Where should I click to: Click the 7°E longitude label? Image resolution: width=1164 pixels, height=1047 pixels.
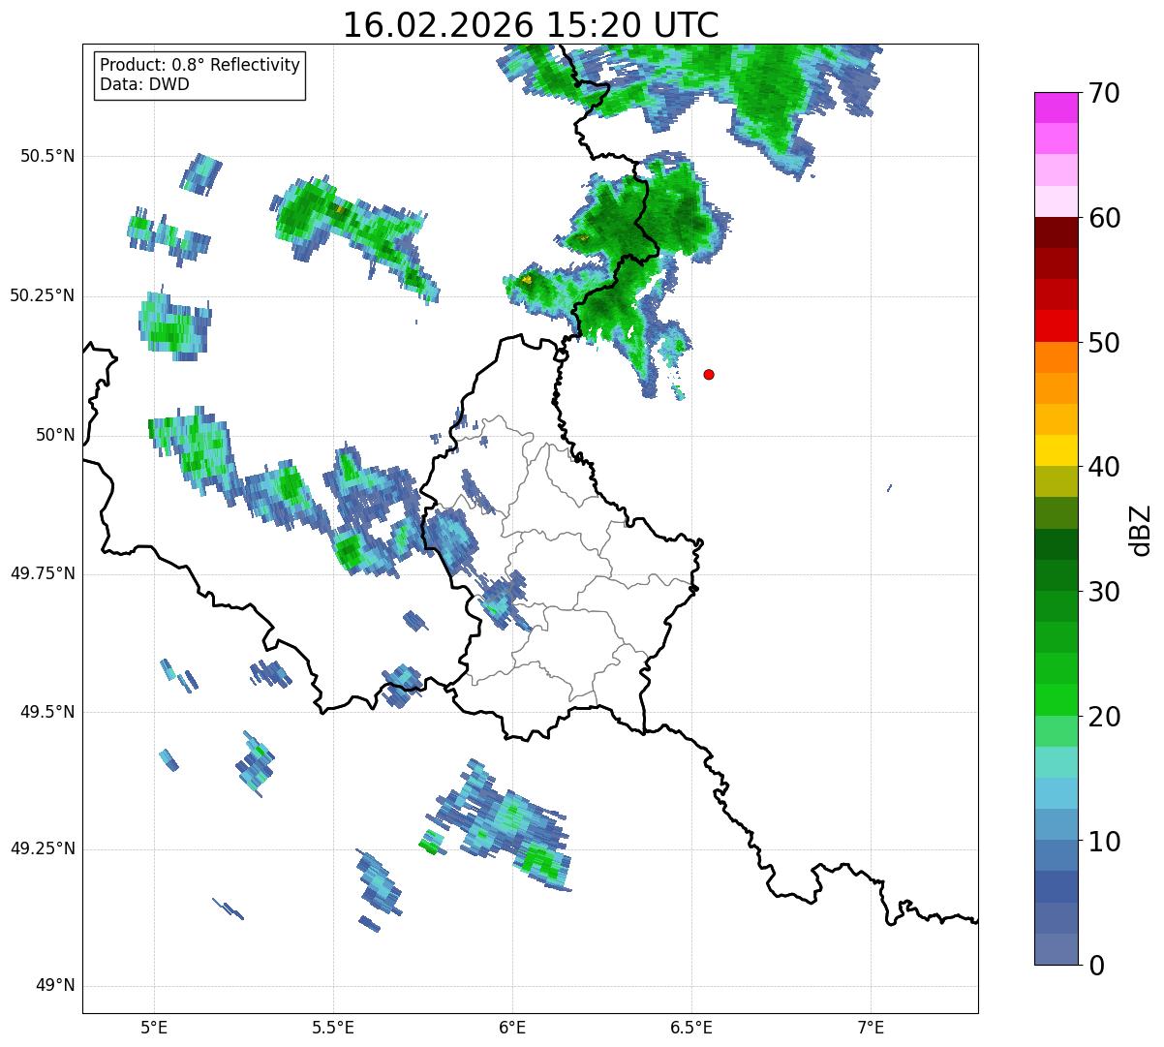coord(872,1027)
